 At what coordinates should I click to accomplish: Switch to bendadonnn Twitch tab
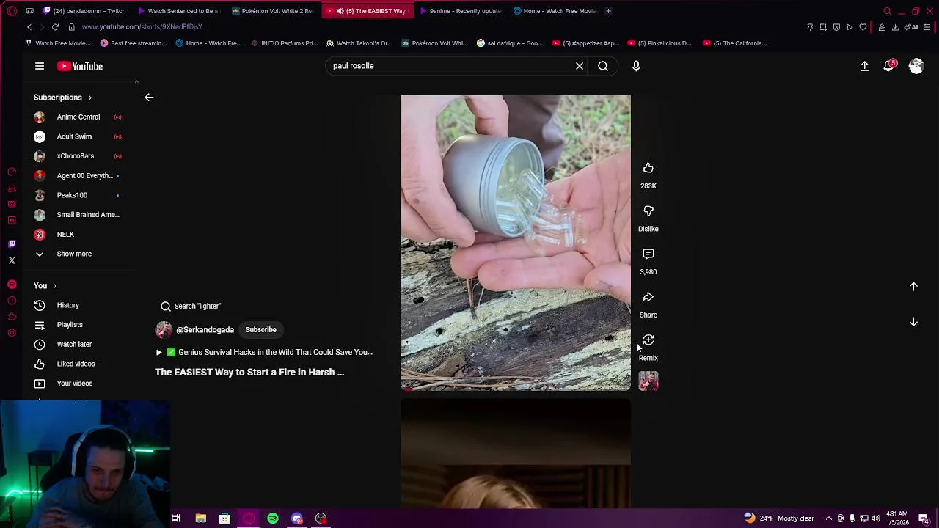click(84, 11)
